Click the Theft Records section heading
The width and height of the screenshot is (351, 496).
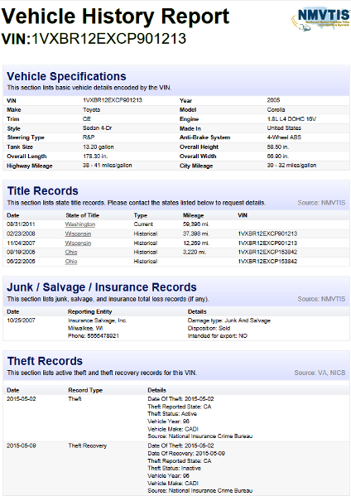pos(45,361)
